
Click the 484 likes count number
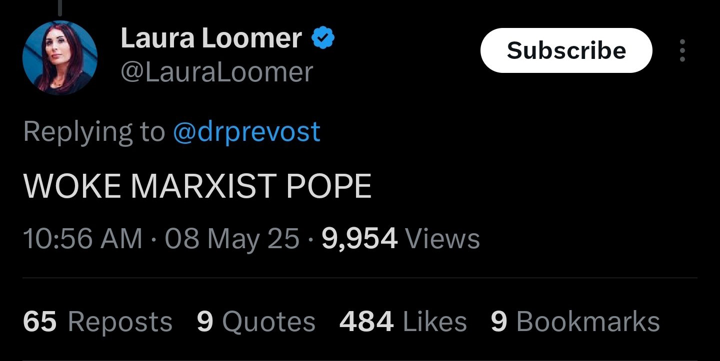click(366, 321)
